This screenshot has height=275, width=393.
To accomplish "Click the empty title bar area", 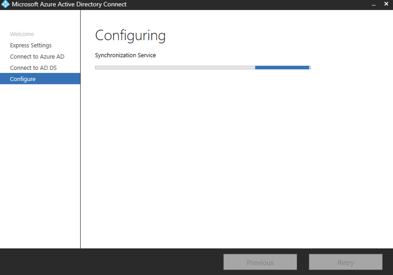I will point(248,5).
